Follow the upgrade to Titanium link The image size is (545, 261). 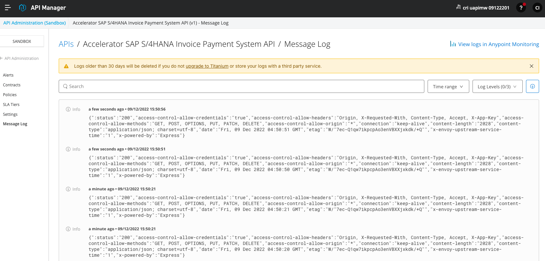pos(207,66)
